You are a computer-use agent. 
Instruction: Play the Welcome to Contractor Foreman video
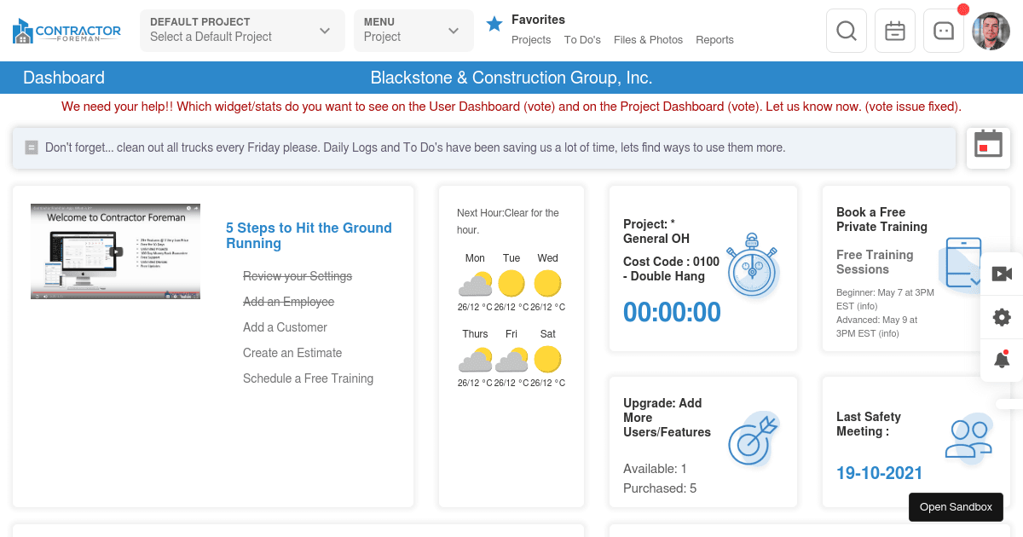point(116,251)
